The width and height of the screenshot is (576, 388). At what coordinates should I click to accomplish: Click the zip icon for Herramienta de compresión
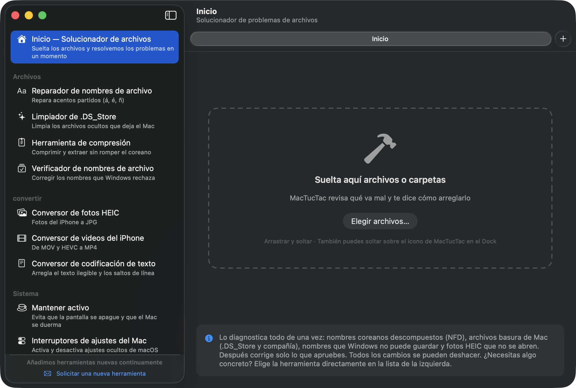click(x=22, y=142)
